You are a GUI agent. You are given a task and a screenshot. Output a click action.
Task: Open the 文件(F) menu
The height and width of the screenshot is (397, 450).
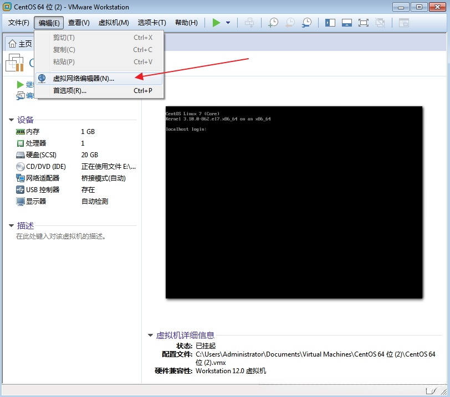pyautogui.click(x=19, y=23)
